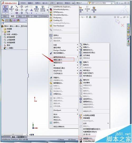
Task: Click the 圆周阵列(C) circular pattern icon
Action: [81, 102]
